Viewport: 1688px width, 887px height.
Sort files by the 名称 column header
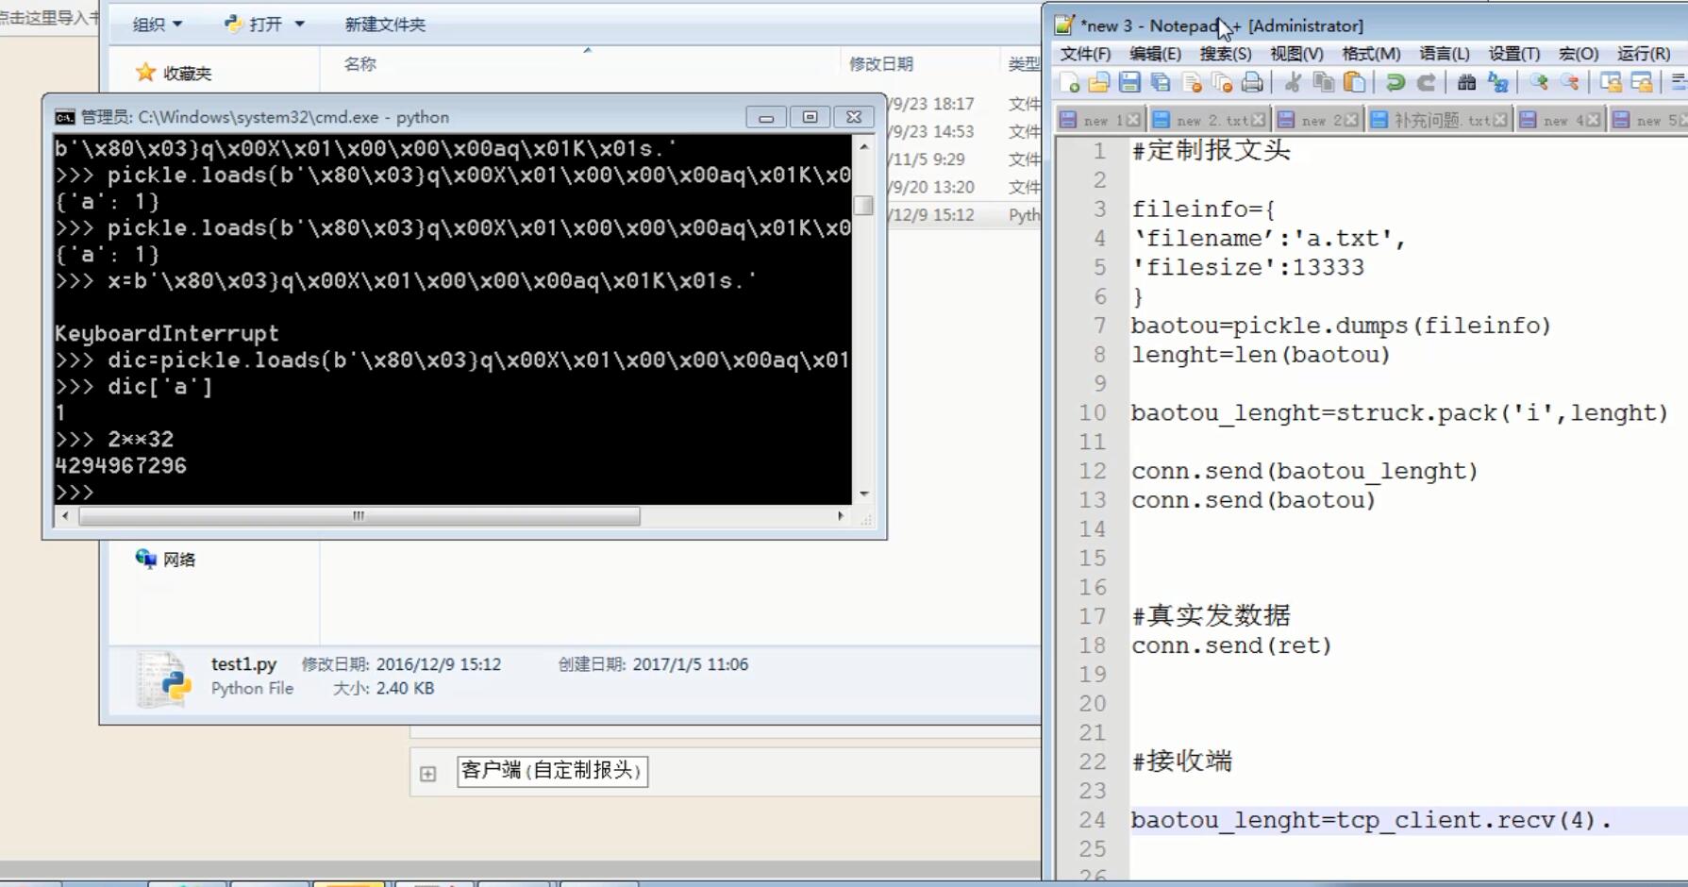pyautogui.click(x=359, y=64)
